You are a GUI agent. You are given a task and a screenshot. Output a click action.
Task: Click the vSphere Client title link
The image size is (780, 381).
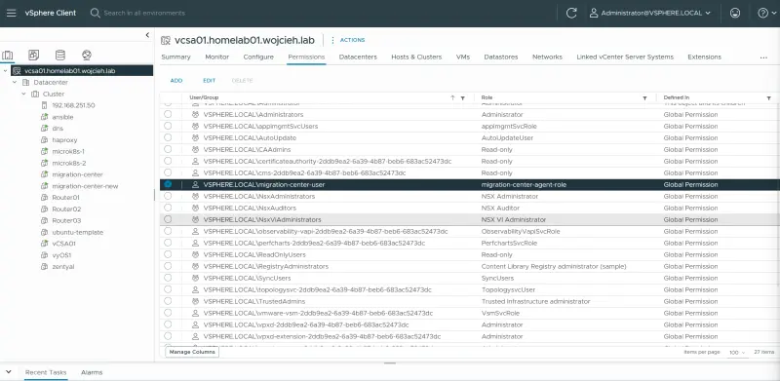[51, 13]
